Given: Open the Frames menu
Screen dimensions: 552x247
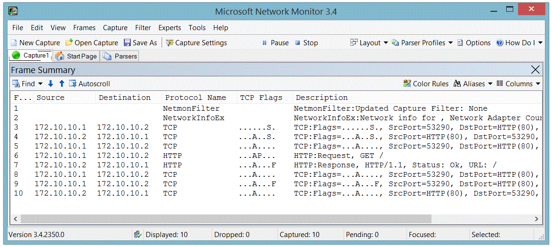Looking at the screenshot, I should pyautogui.click(x=85, y=28).
